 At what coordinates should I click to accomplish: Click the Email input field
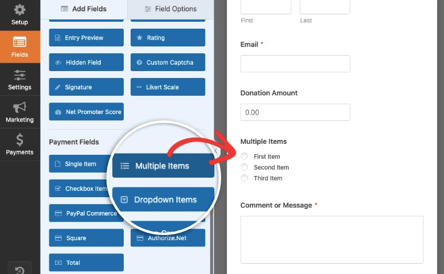point(295,64)
